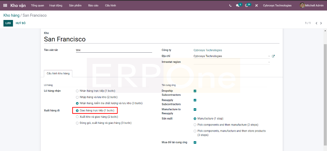Click the Sản xuất label
Screen dimensions: 327x151
pos(167,119)
